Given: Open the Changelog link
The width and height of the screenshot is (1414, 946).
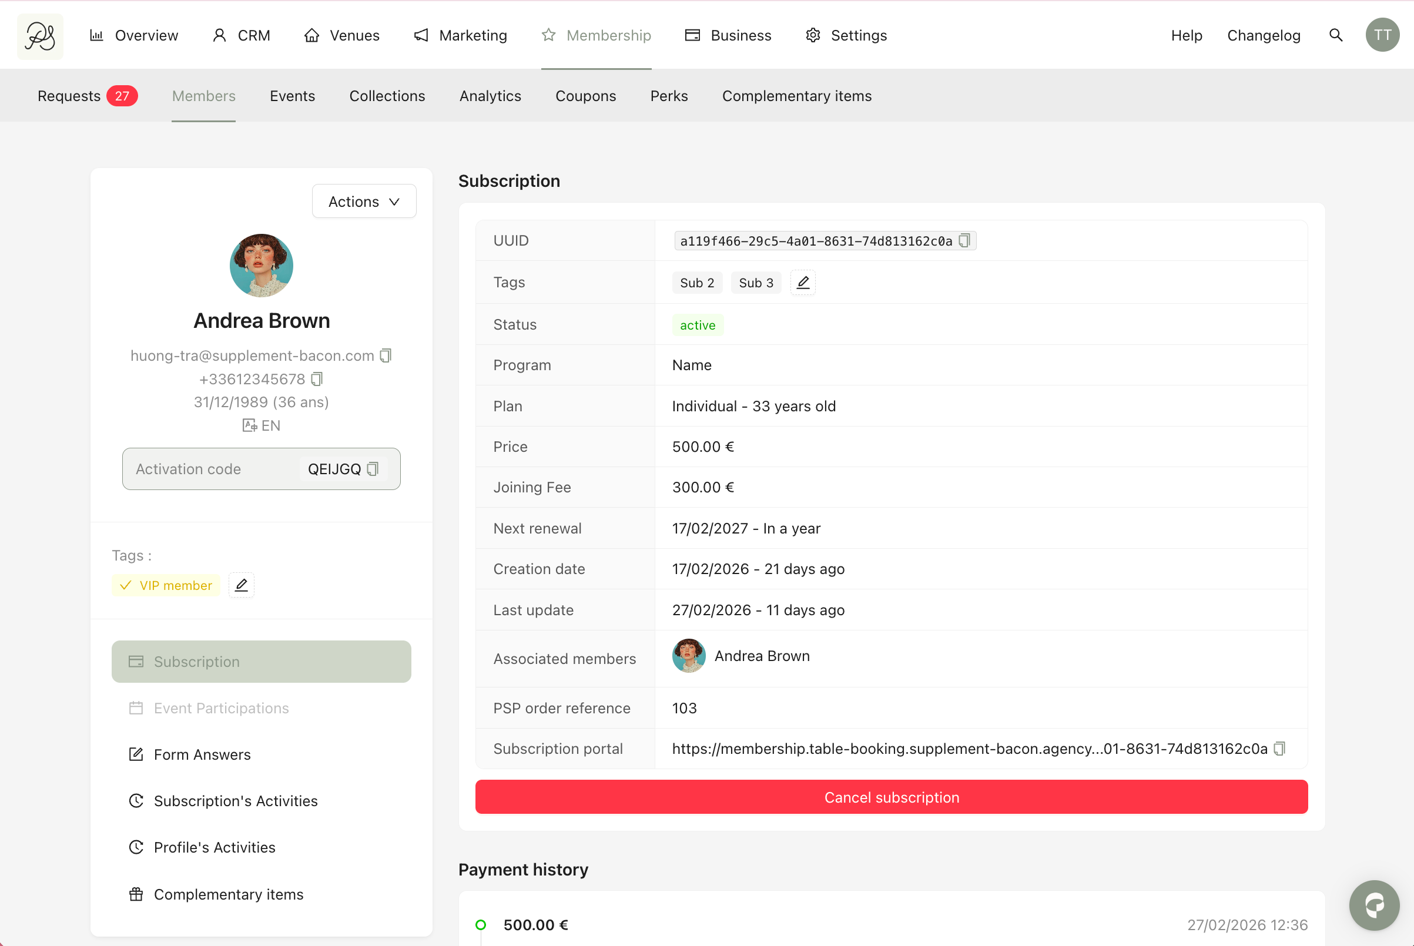Looking at the screenshot, I should tap(1264, 35).
